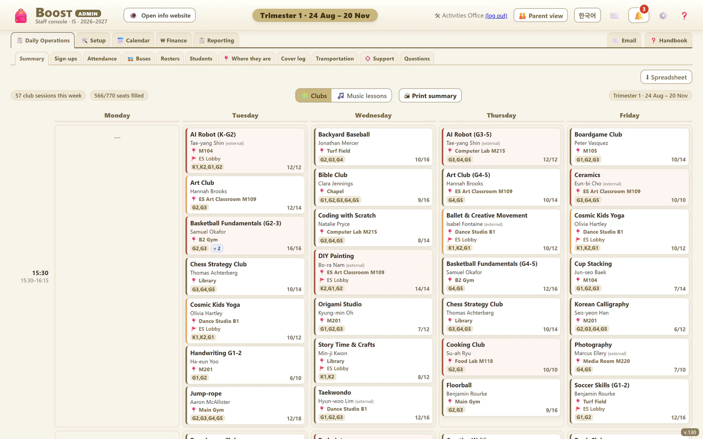The height and width of the screenshot is (439, 703).
Task: Open the Korean Calligraphy card
Action: pyautogui.click(x=629, y=316)
